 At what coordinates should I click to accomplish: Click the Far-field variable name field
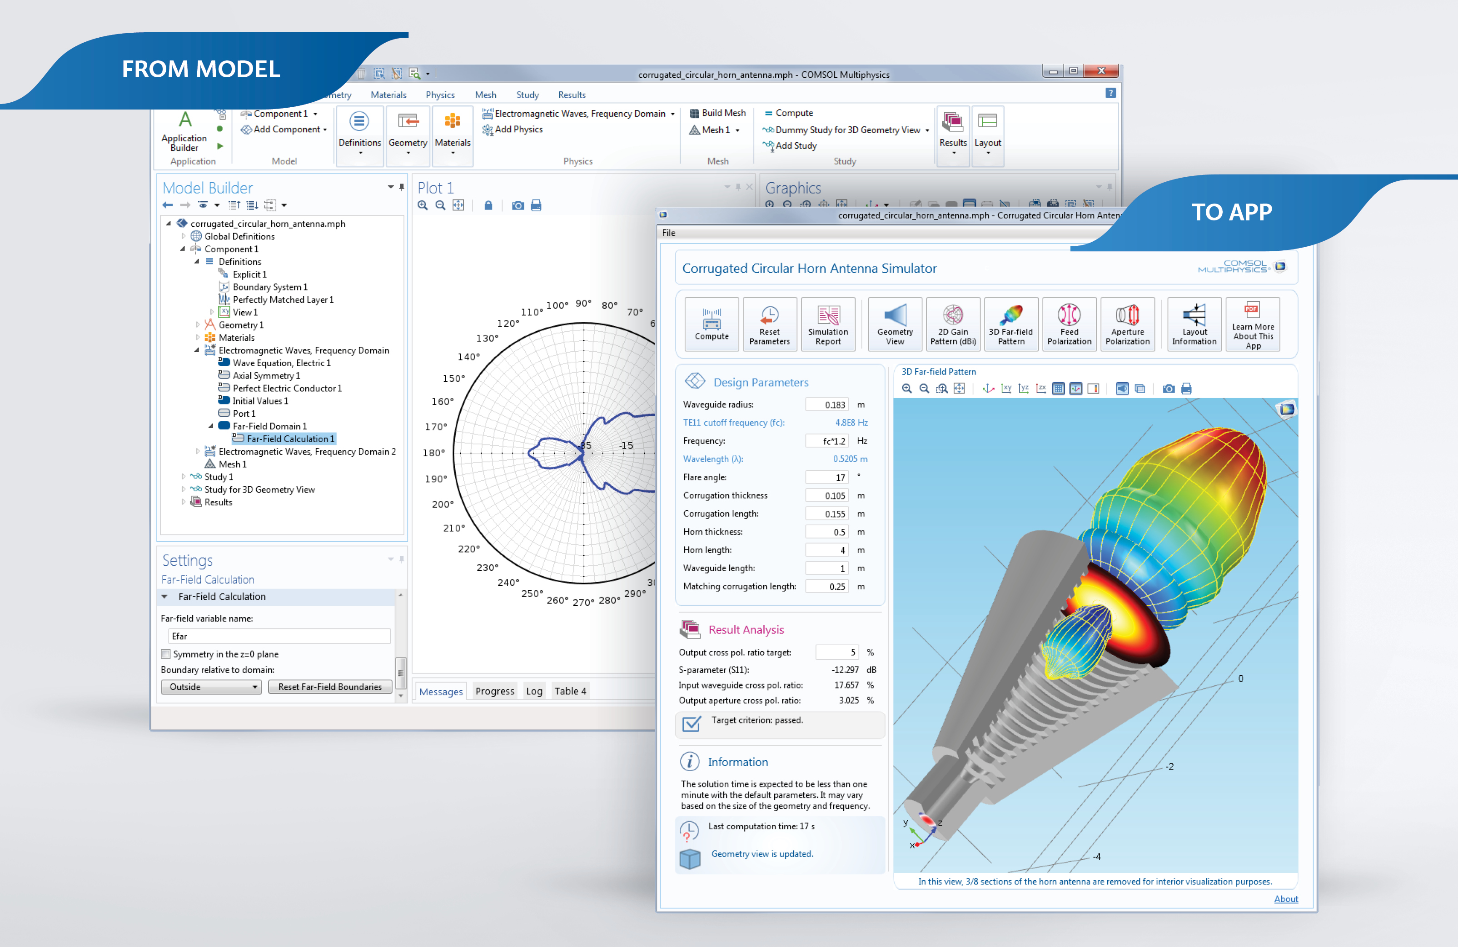279,637
